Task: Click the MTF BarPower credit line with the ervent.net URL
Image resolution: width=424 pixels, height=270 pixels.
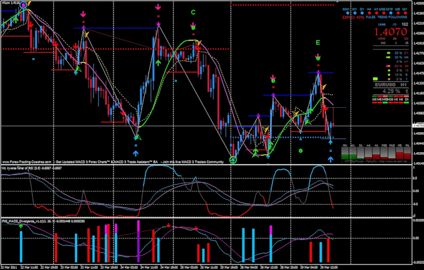Action: 375,162
